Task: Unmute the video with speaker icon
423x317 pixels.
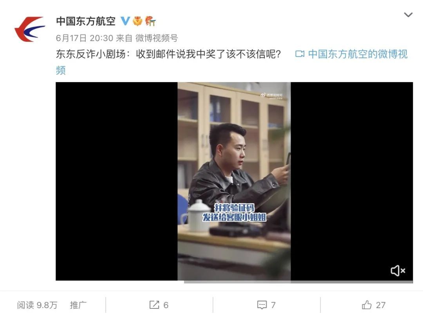Action: coord(398,271)
